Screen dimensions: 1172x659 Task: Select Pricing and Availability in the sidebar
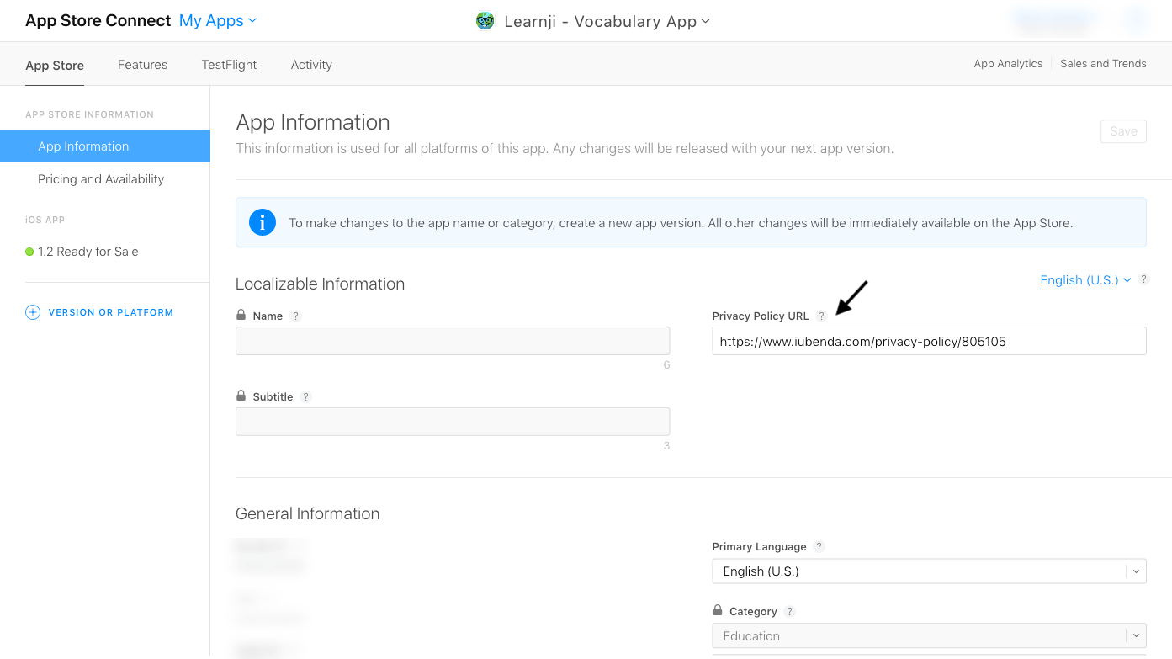[101, 178]
